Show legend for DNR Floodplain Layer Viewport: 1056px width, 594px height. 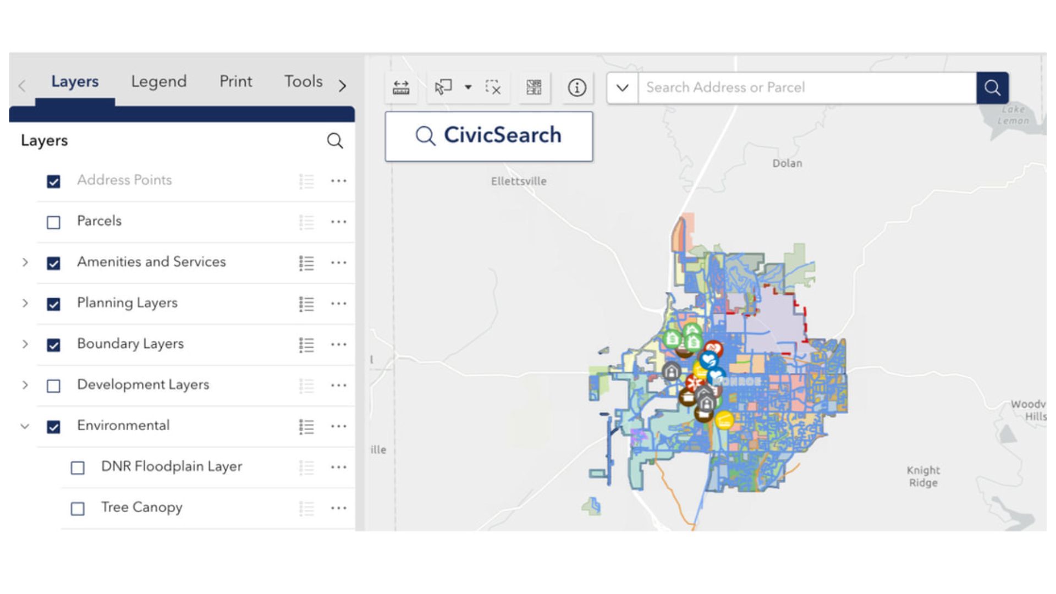pos(306,467)
